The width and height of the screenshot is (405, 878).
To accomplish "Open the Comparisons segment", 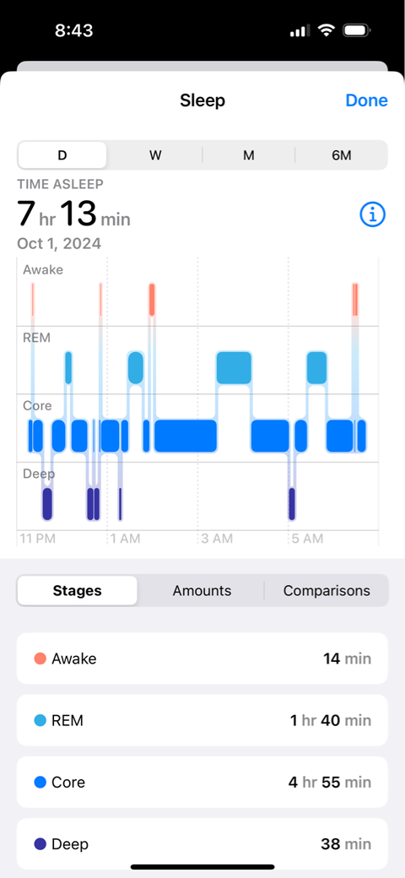I will (x=327, y=590).
